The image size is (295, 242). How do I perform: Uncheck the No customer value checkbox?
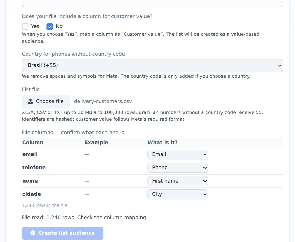coord(50,26)
